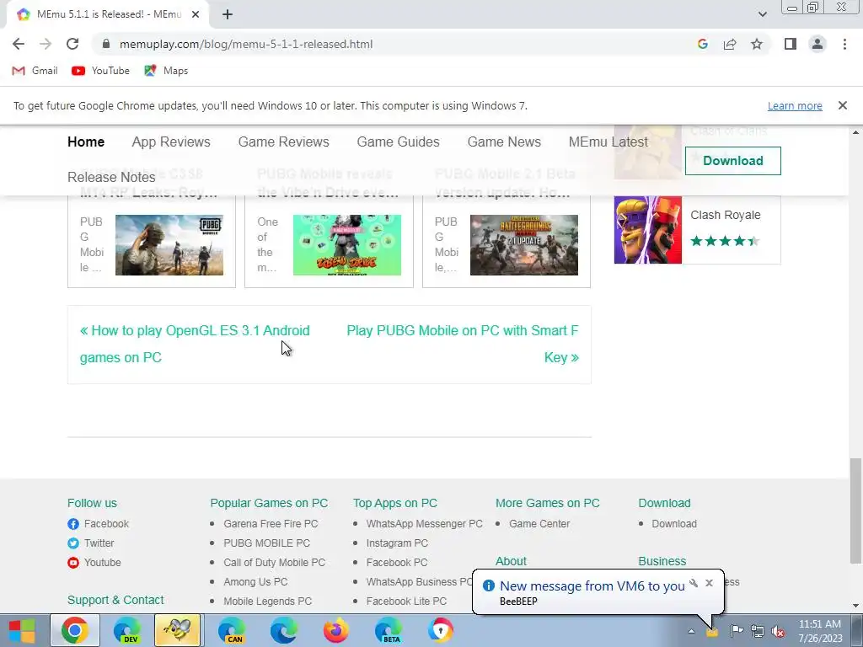Open the Youtube follow link in footer

(x=94, y=562)
